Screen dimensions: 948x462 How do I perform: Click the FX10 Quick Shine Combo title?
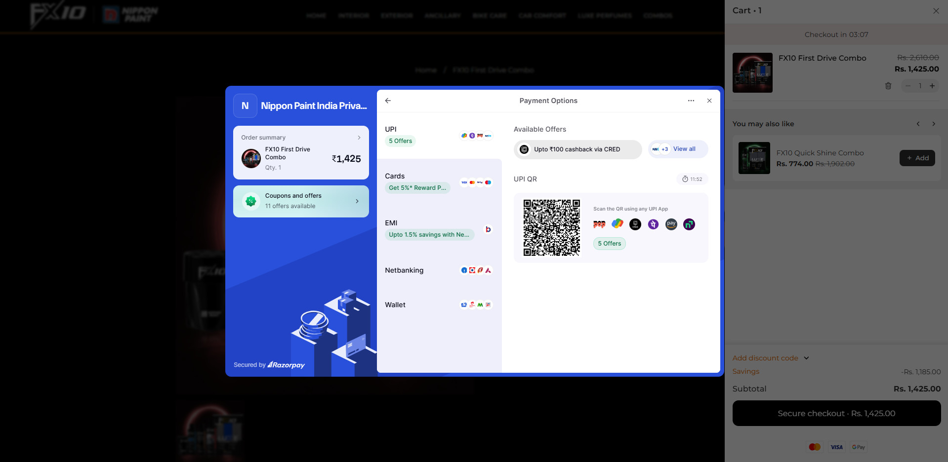(x=820, y=153)
